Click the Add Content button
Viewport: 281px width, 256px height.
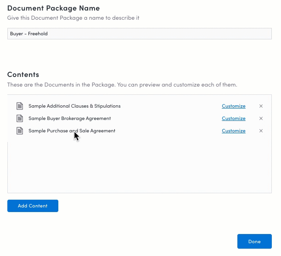tap(33, 206)
